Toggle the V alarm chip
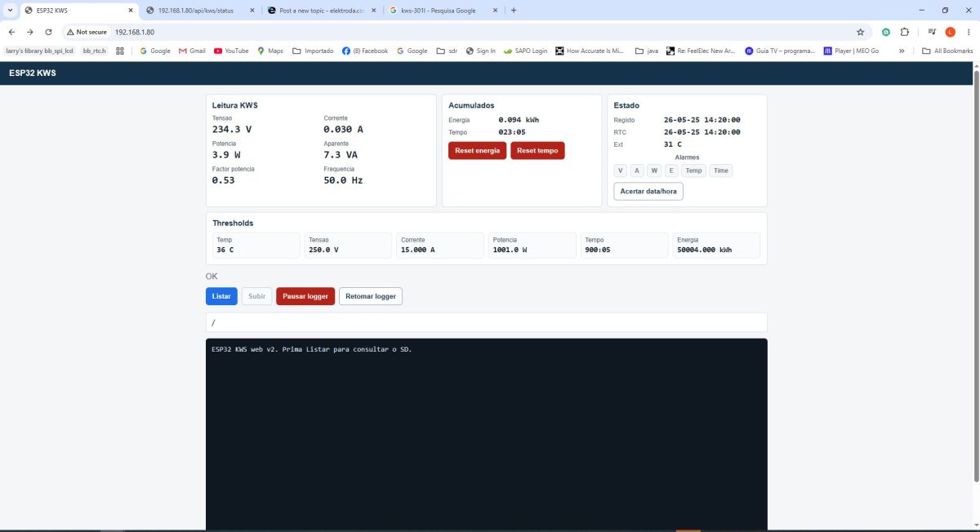Screen dimensions: 980x532 point(621,171)
